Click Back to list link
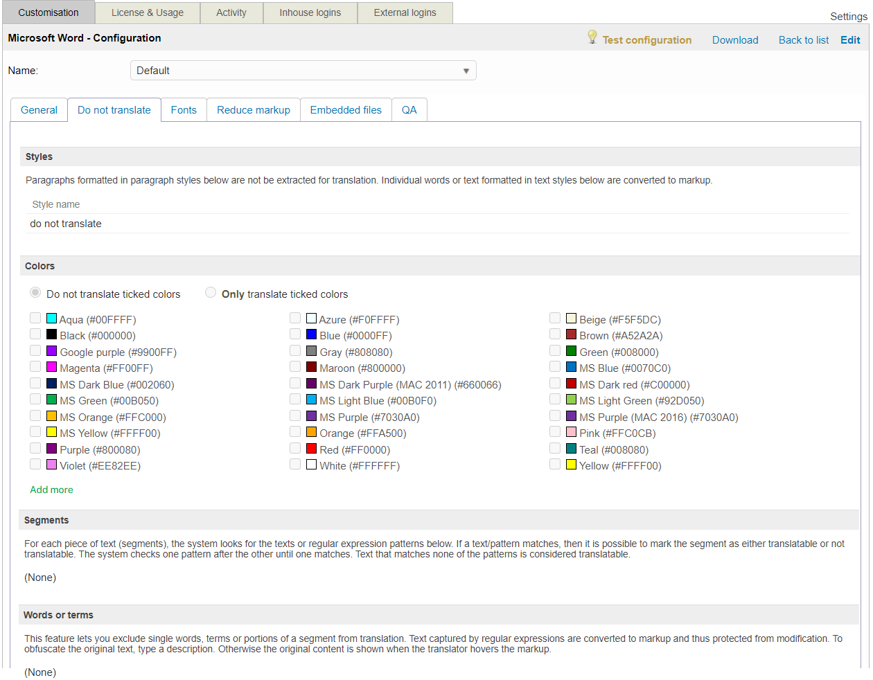 point(804,40)
